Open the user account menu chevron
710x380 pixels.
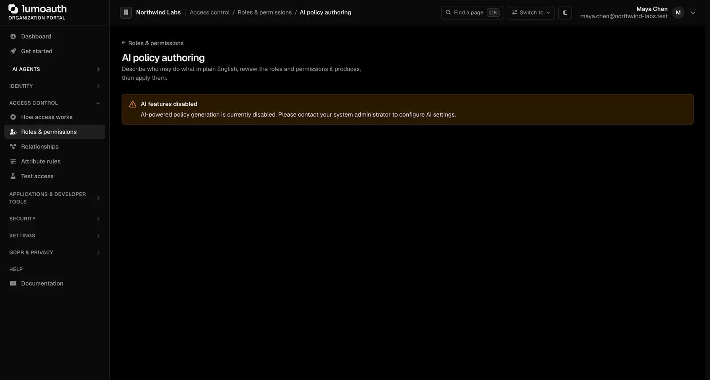[x=693, y=13]
